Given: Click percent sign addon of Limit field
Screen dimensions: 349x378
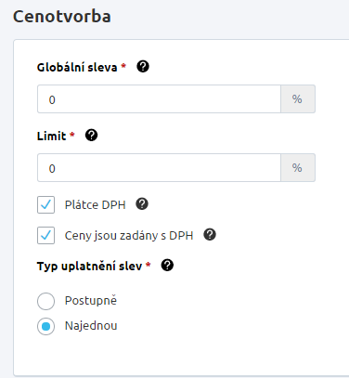Looking at the screenshot, I should 298,168.
